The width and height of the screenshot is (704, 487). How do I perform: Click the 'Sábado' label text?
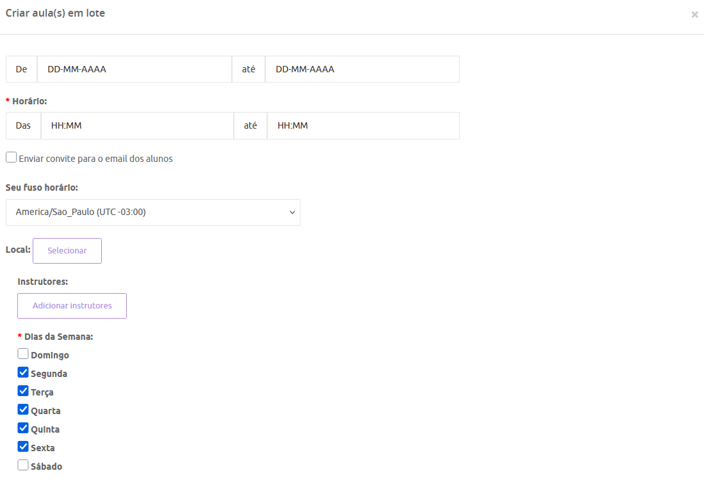pyautogui.click(x=47, y=467)
